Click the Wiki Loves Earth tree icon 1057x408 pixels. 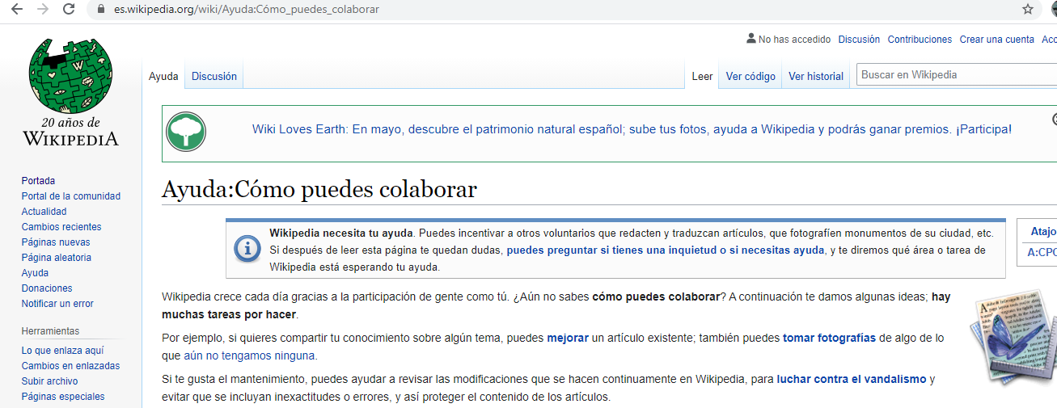point(186,131)
